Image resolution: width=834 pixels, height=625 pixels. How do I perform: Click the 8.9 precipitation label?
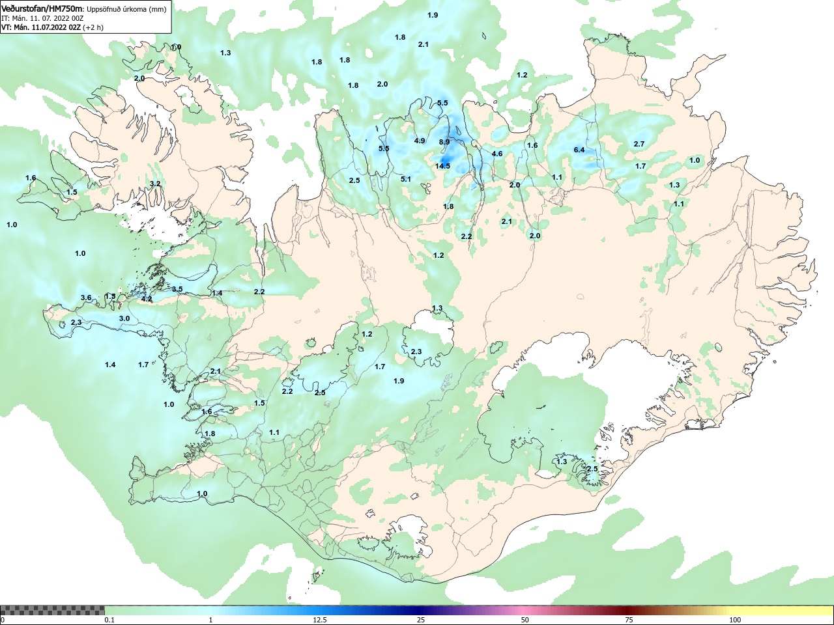pos(444,142)
